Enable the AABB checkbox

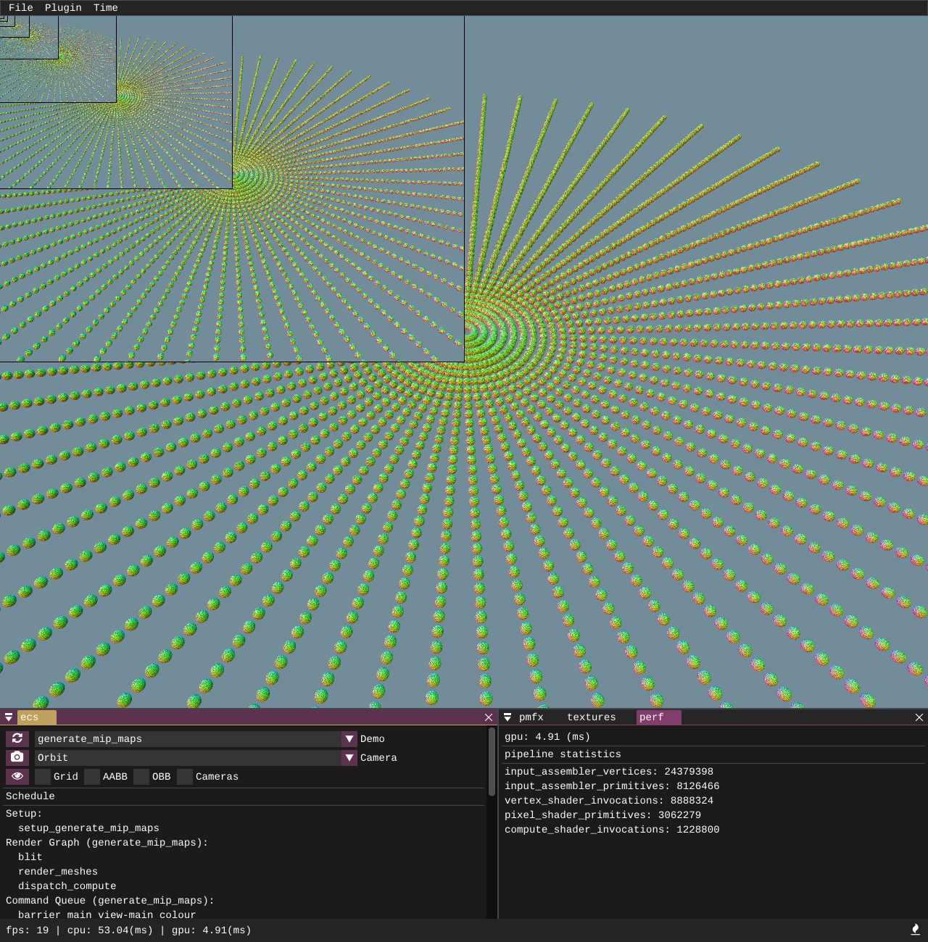[x=92, y=776]
